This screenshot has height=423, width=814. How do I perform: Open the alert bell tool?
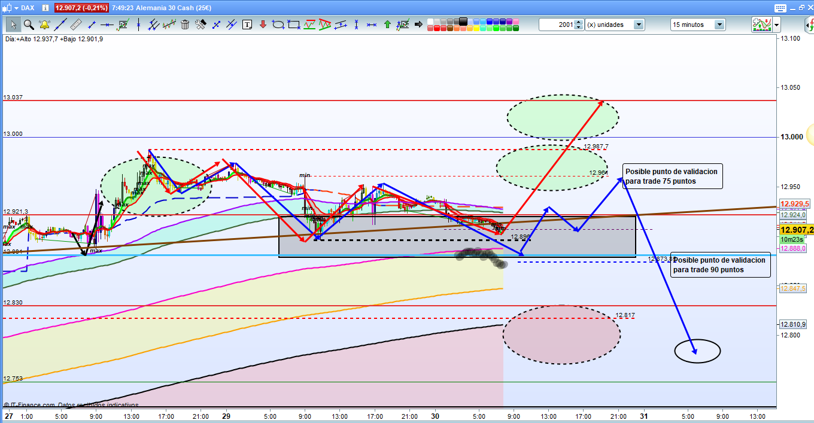pos(44,25)
